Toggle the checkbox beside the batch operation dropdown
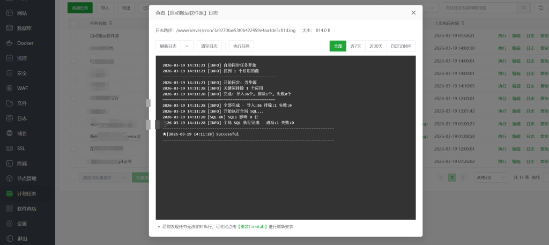549x245 pixels. click(73, 177)
